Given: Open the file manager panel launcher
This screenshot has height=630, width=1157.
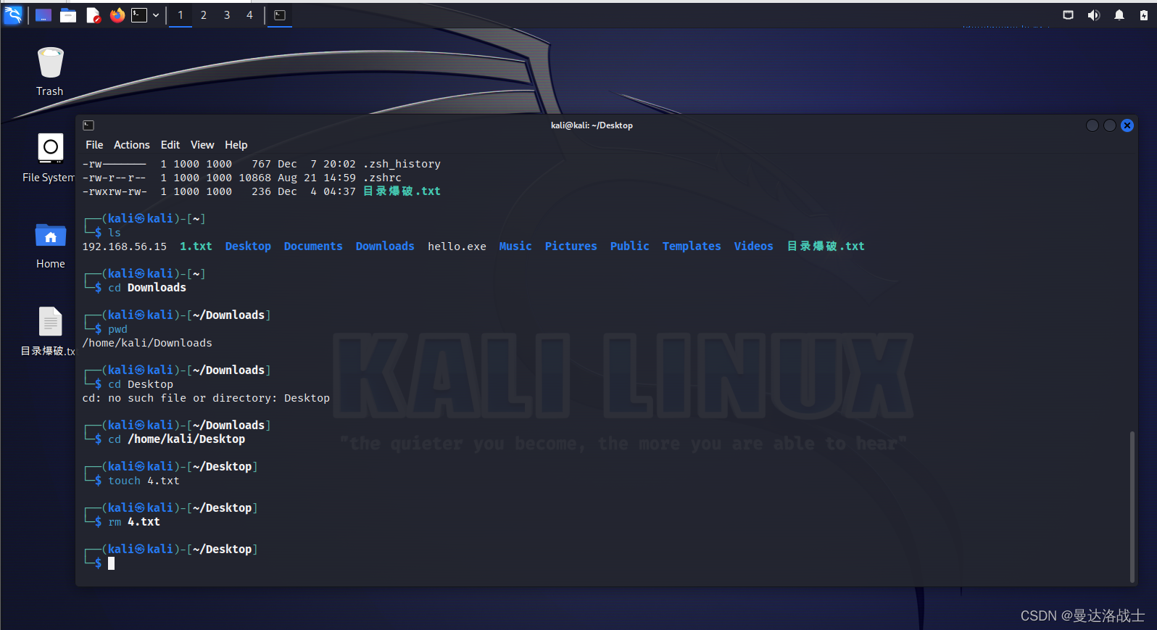Looking at the screenshot, I should (x=68, y=15).
